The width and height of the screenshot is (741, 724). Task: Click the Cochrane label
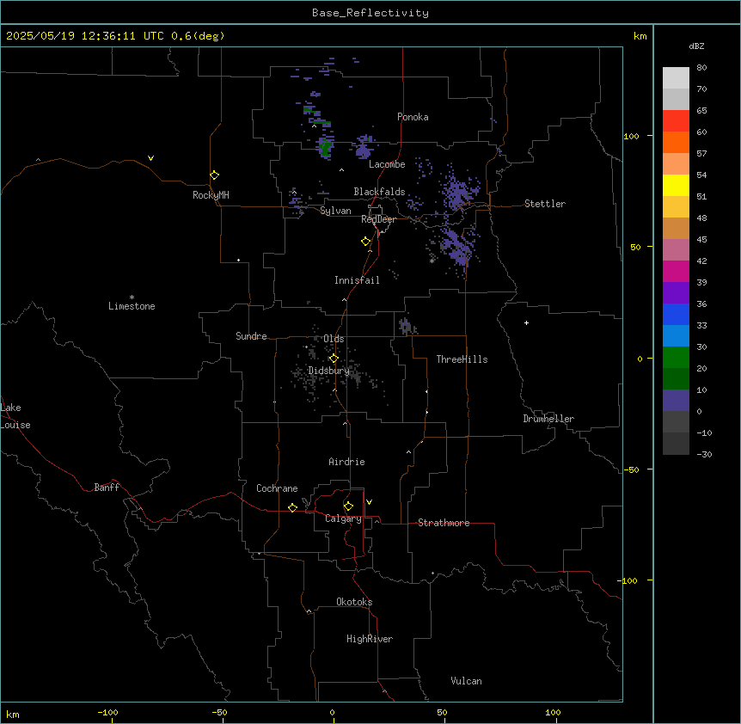[277, 488]
